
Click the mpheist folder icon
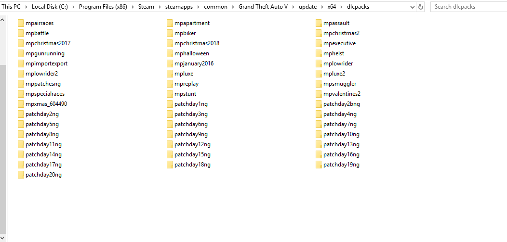coord(319,53)
